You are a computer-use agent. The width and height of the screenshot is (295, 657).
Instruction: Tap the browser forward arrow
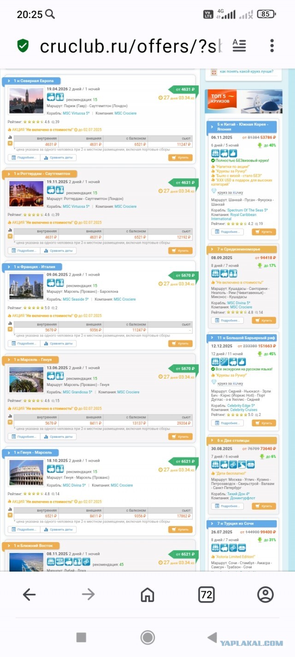click(x=88, y=595)
